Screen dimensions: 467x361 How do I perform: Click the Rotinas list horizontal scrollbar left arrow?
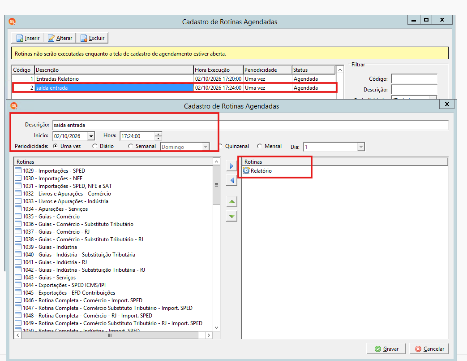click(x=18, y=335)
